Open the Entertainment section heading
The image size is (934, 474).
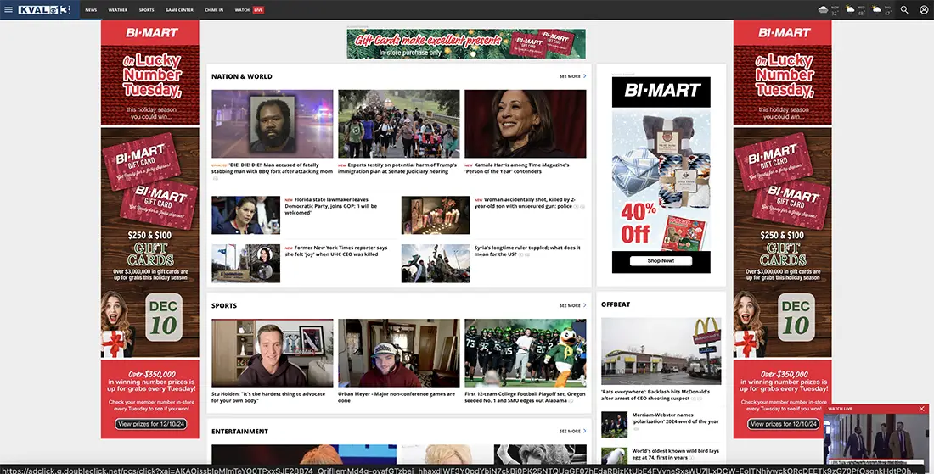pyautogui.click(x=239, y=432)
